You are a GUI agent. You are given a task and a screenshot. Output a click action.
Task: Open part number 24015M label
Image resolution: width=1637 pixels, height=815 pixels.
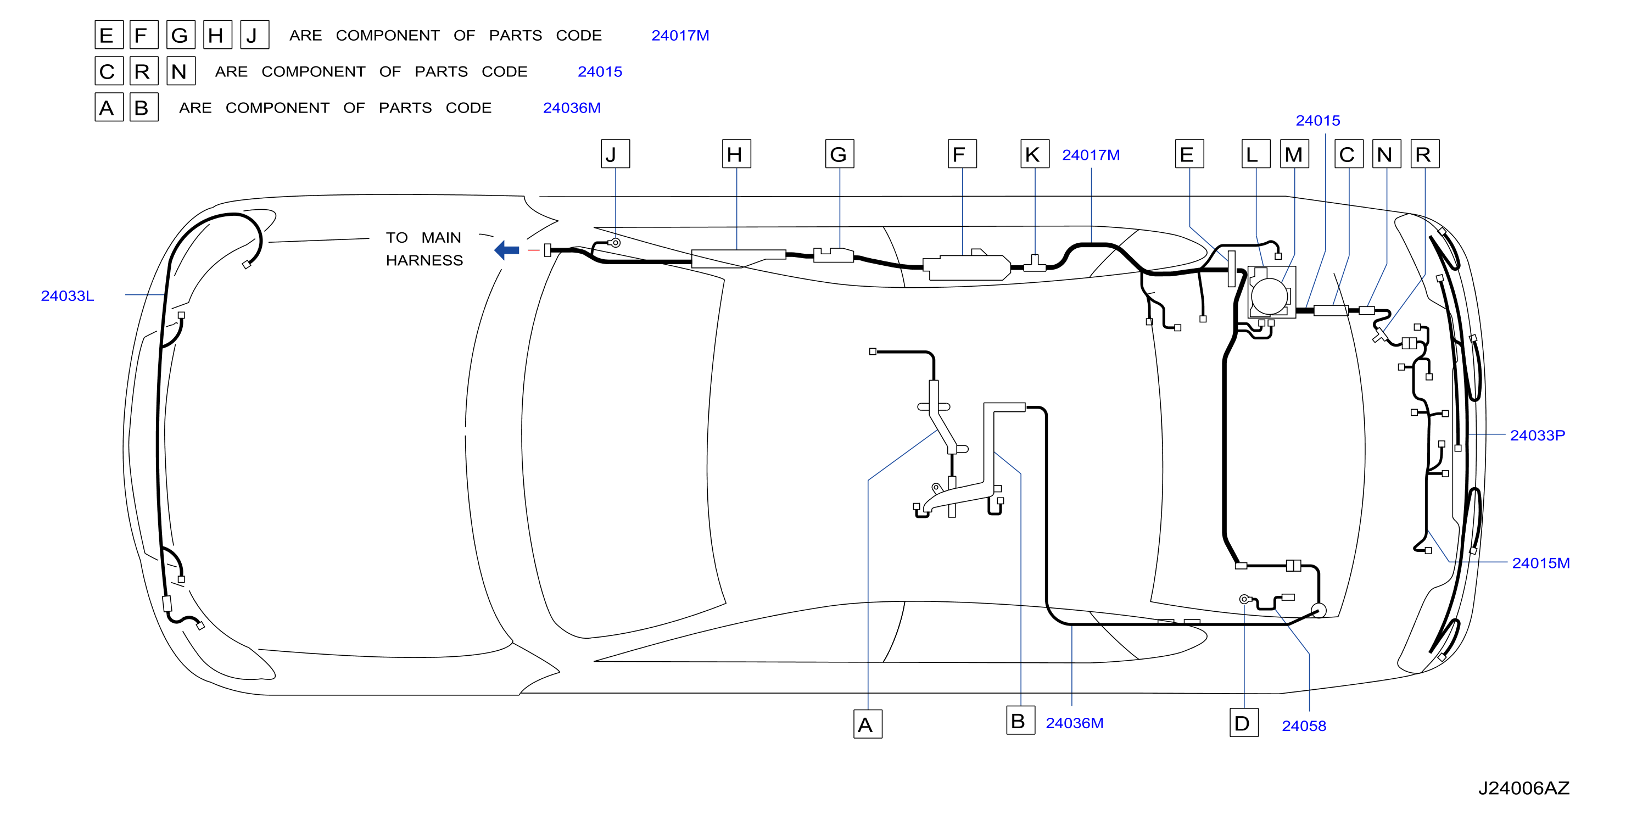(1540, 562)
